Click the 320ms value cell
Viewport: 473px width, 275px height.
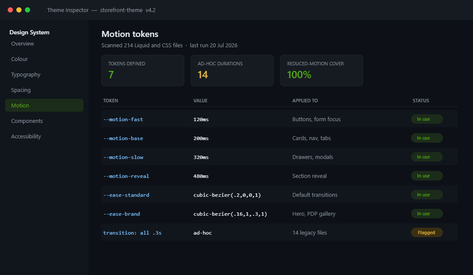[201, 157]
